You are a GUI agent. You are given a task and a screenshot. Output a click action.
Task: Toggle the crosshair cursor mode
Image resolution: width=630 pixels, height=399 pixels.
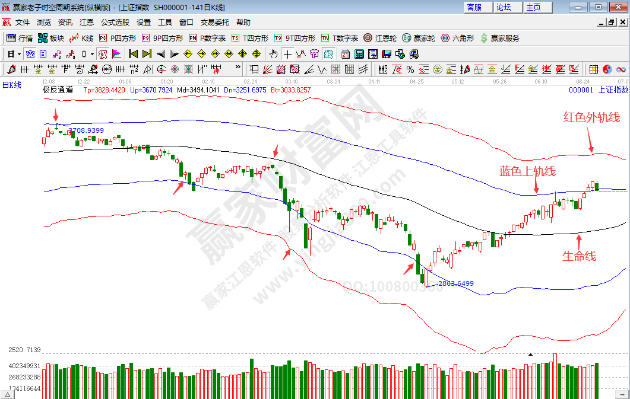tap(287, 54)
